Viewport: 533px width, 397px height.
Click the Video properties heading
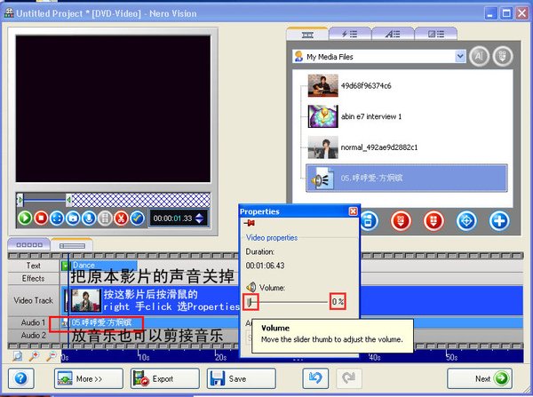pos(272,238)
